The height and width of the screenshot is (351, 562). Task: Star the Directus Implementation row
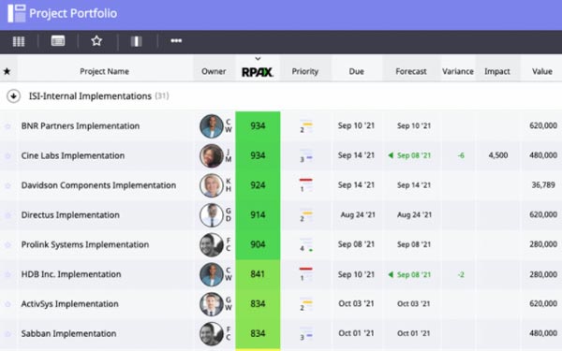tap(7, 215)
